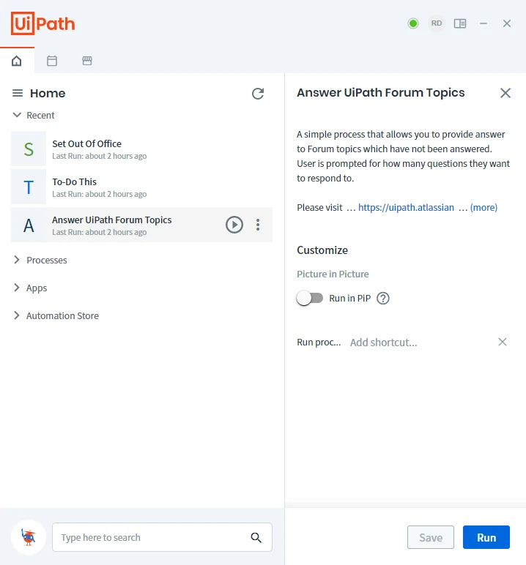Show help for Run in PiP
This screenshot has height=565, width=526.
383,299
